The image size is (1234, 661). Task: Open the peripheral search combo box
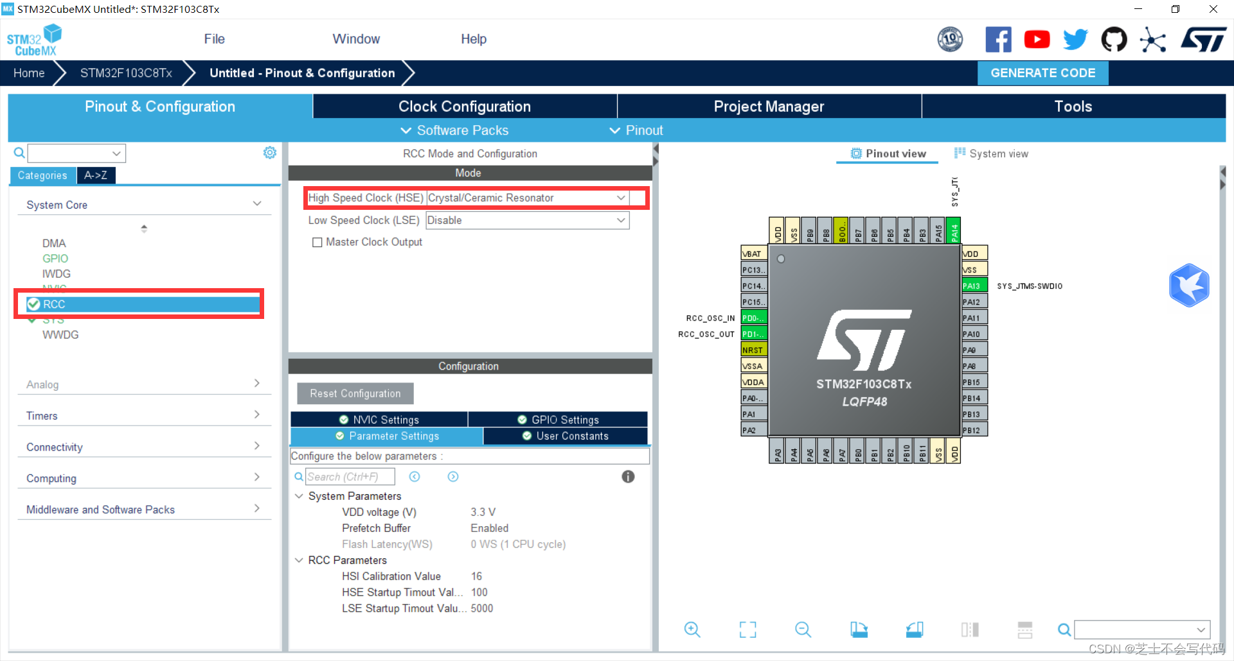(76, 153)
